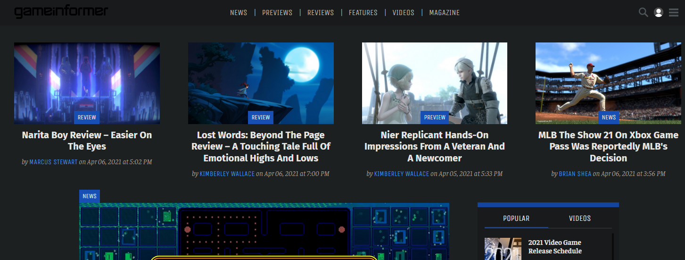
Task: Open Lost Words: Beyond The Page review headline
Action: pyautogui.click(x=261, y=147)
